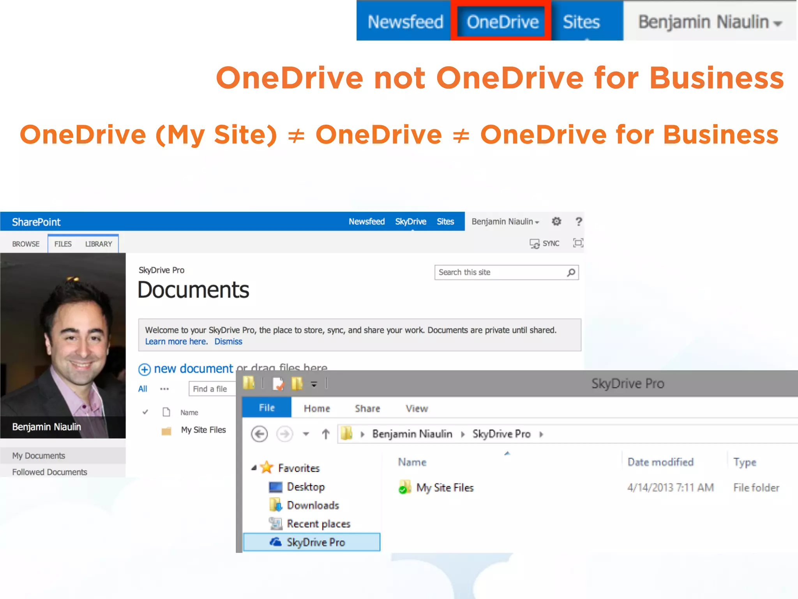This screenshot has height=599, width=798.
Task: Select Downloads in Favorites
Action: point(313,505)
